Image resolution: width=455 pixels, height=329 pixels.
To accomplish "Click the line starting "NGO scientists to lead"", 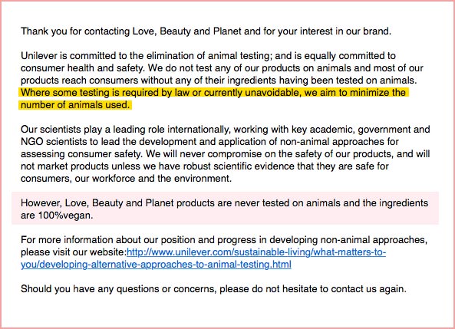I will coord(209,141).
